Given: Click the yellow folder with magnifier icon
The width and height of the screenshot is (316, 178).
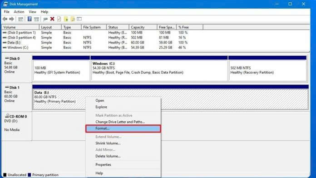Looking at the screenshot, I should click(x=73, y=19).
